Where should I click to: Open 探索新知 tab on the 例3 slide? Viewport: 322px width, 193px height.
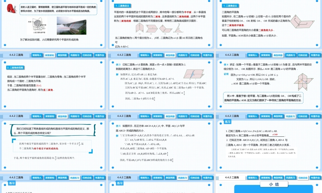(x=157, y=55)
